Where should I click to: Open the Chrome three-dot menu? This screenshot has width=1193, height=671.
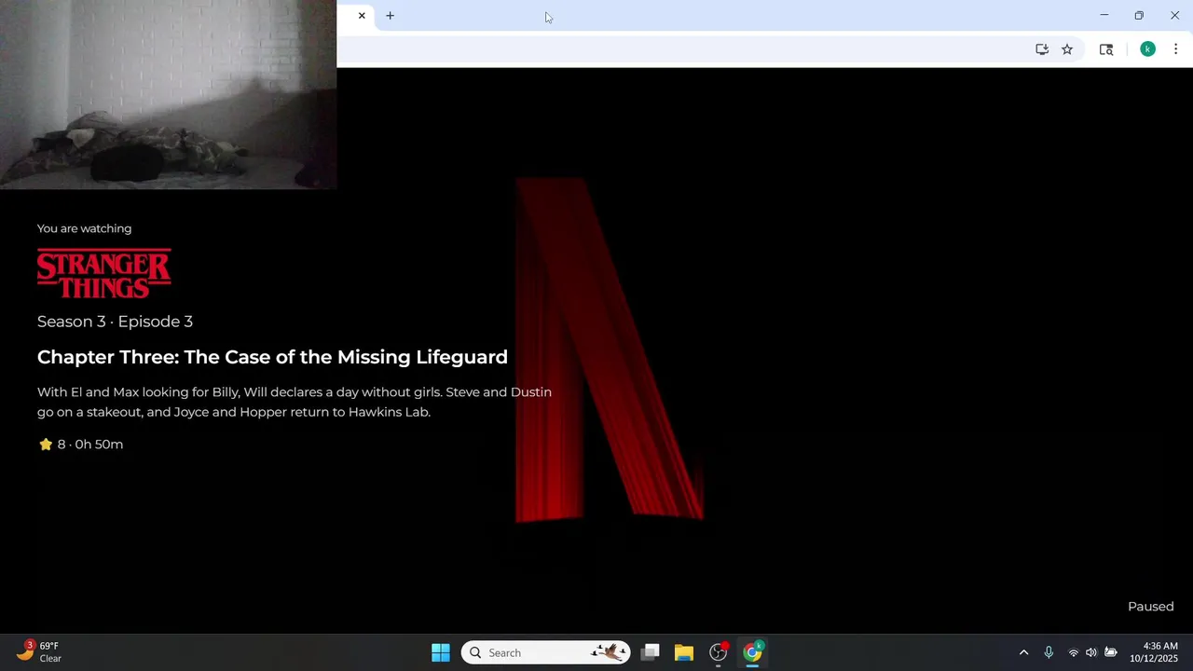click(1175, 49)
